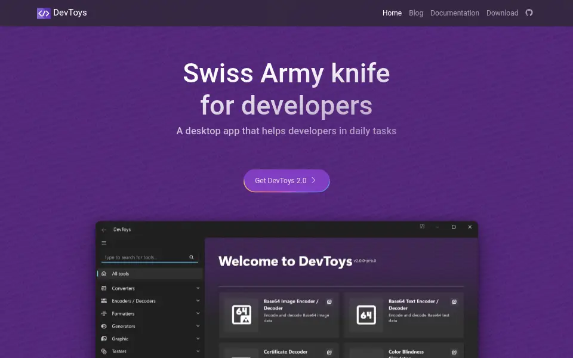This screenshot has height=358, width=573.
Task: Expand the Converters chevron
Action: point(198,288)
